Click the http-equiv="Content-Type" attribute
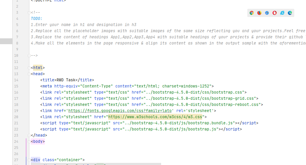Screen dimensions: 306x165 coord(84,86)
